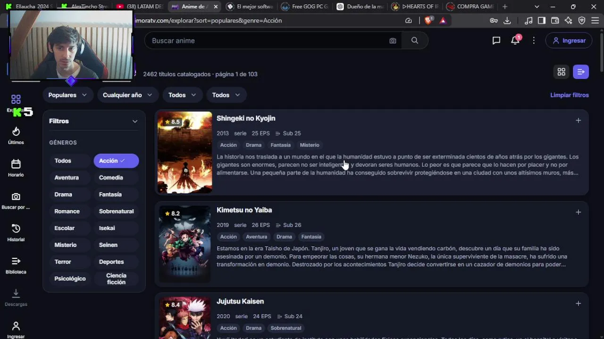The width and height of the screenshot is (604, 339).
Task: Collapse the Filtros panel chevron
Action: pyautogui.click(x=135, y=121)
